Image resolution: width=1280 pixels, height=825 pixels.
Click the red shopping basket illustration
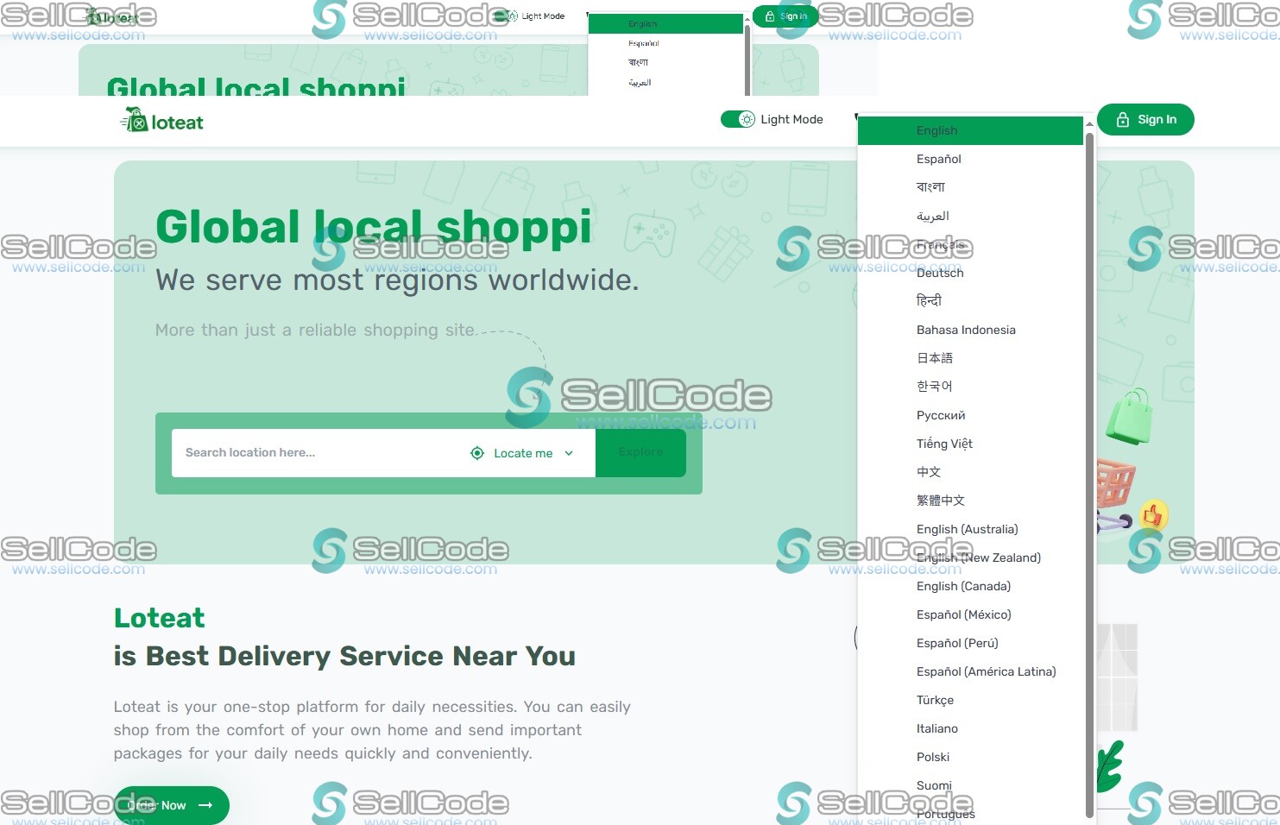click(x=1114, y=485)
